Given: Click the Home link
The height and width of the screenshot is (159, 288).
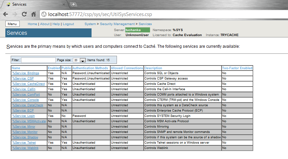Looking at the screenshot, I should tap(32, 24).
